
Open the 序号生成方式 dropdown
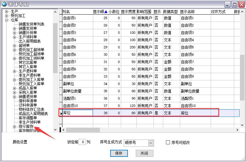click(x=151, y=143)
